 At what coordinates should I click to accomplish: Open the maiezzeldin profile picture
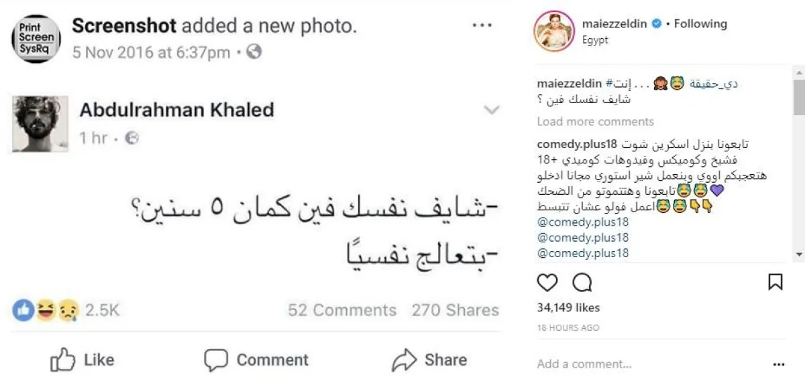[x=553, y=31]
